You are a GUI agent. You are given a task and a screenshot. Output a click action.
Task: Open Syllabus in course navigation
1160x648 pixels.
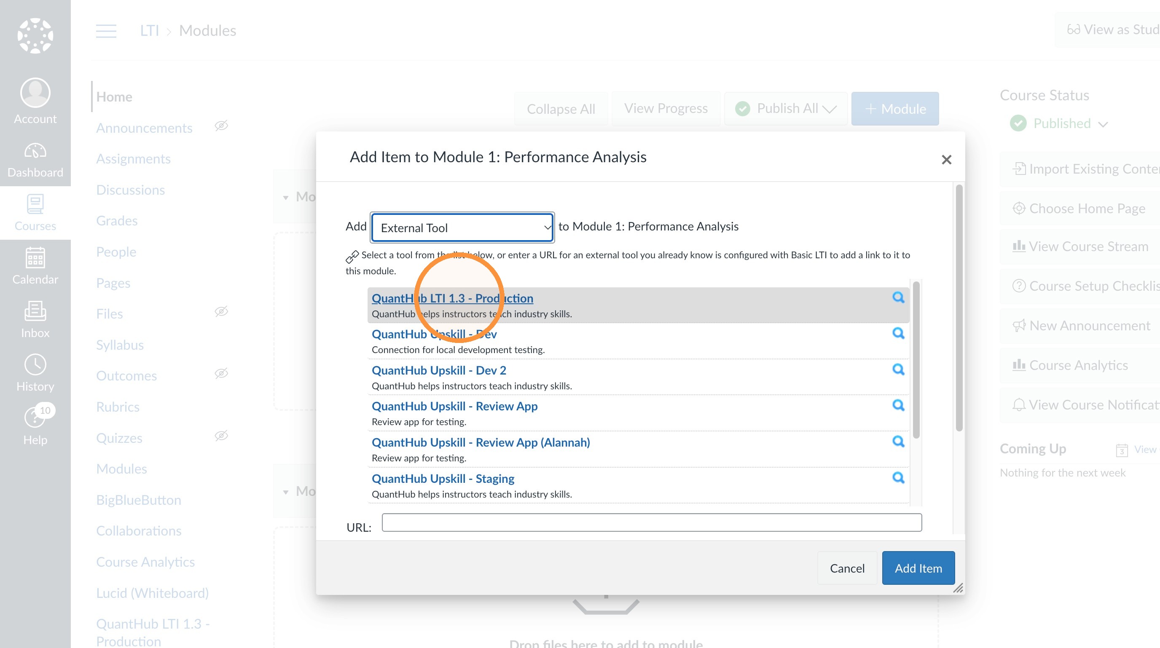pos(120,345)
